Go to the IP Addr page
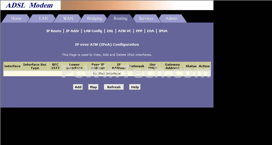The height and width of the screenshot is (145, 272). coord(72,31)
